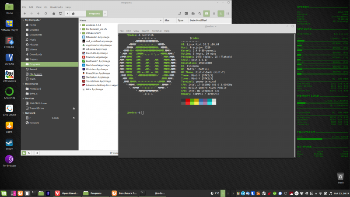
Task: Open the Linux Mint start menu
Action: point(4,193)
